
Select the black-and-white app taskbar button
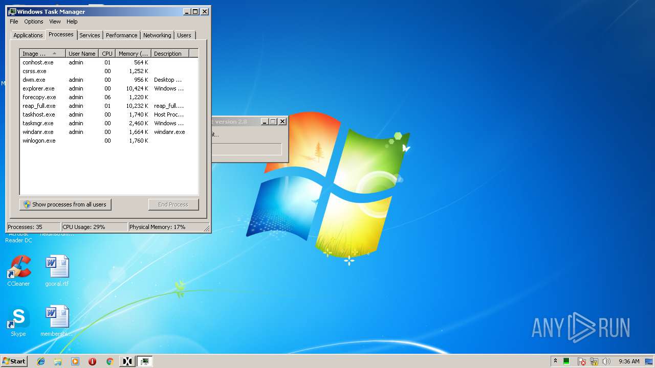[127, 361]
